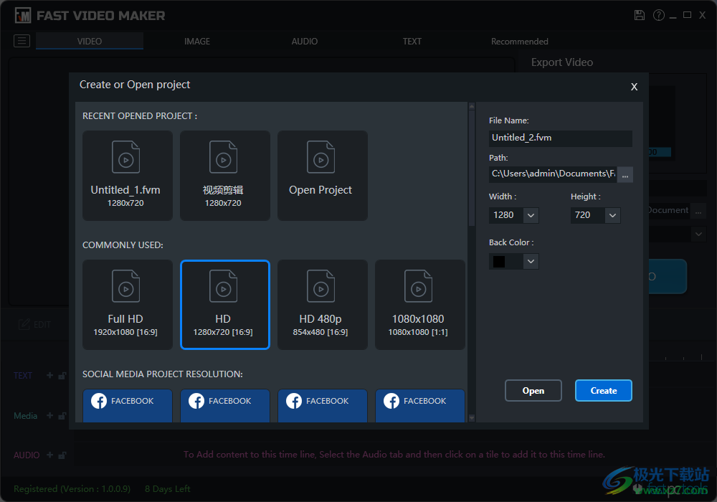The height and width of the screenshot is (502, 717).
Task: Click the Open button
Action: 533,390
